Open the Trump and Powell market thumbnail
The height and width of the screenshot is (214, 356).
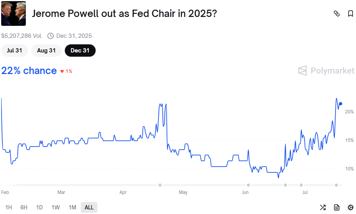click(13, 13)
